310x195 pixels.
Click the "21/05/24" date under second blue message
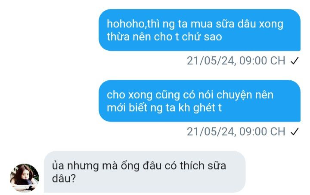(x=211, y=132)
